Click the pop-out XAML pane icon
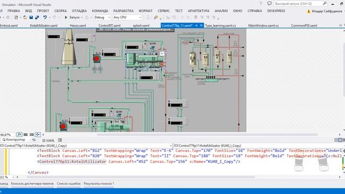Image resolution: width=345 pixels, height=194 pixels. coord(60,140)
